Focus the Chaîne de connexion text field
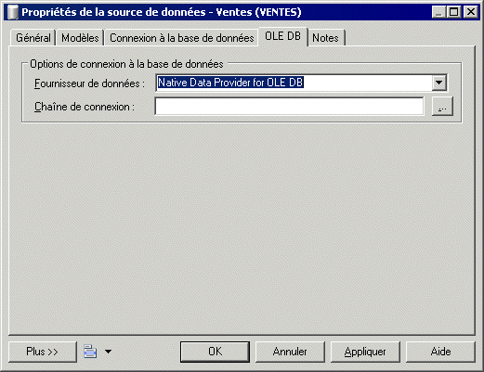The image size is (484, 372). [x=289, y=107]
